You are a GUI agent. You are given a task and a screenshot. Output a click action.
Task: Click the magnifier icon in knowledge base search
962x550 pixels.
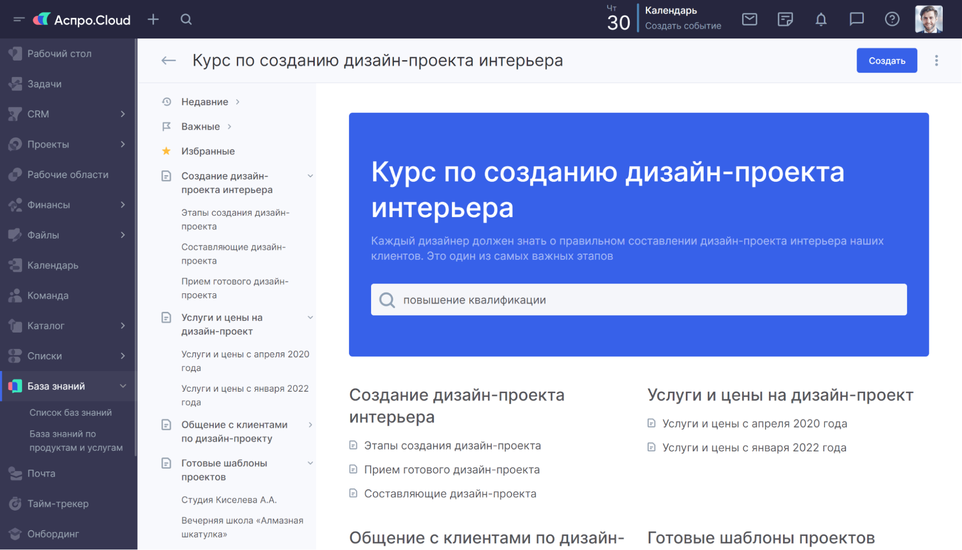pyautogui.click(x=387, y=300)
